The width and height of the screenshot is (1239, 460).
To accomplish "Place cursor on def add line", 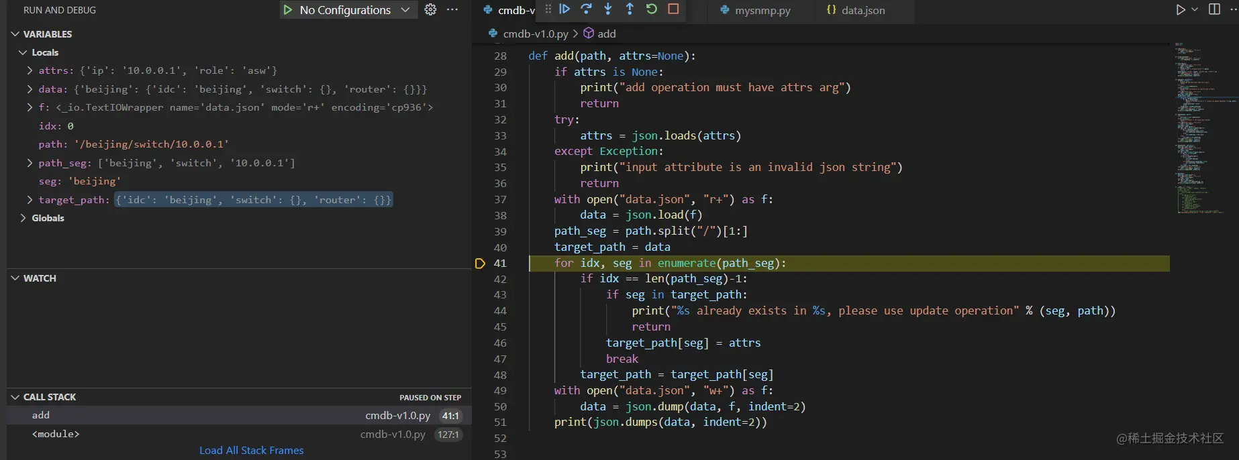I will point(612,56).
